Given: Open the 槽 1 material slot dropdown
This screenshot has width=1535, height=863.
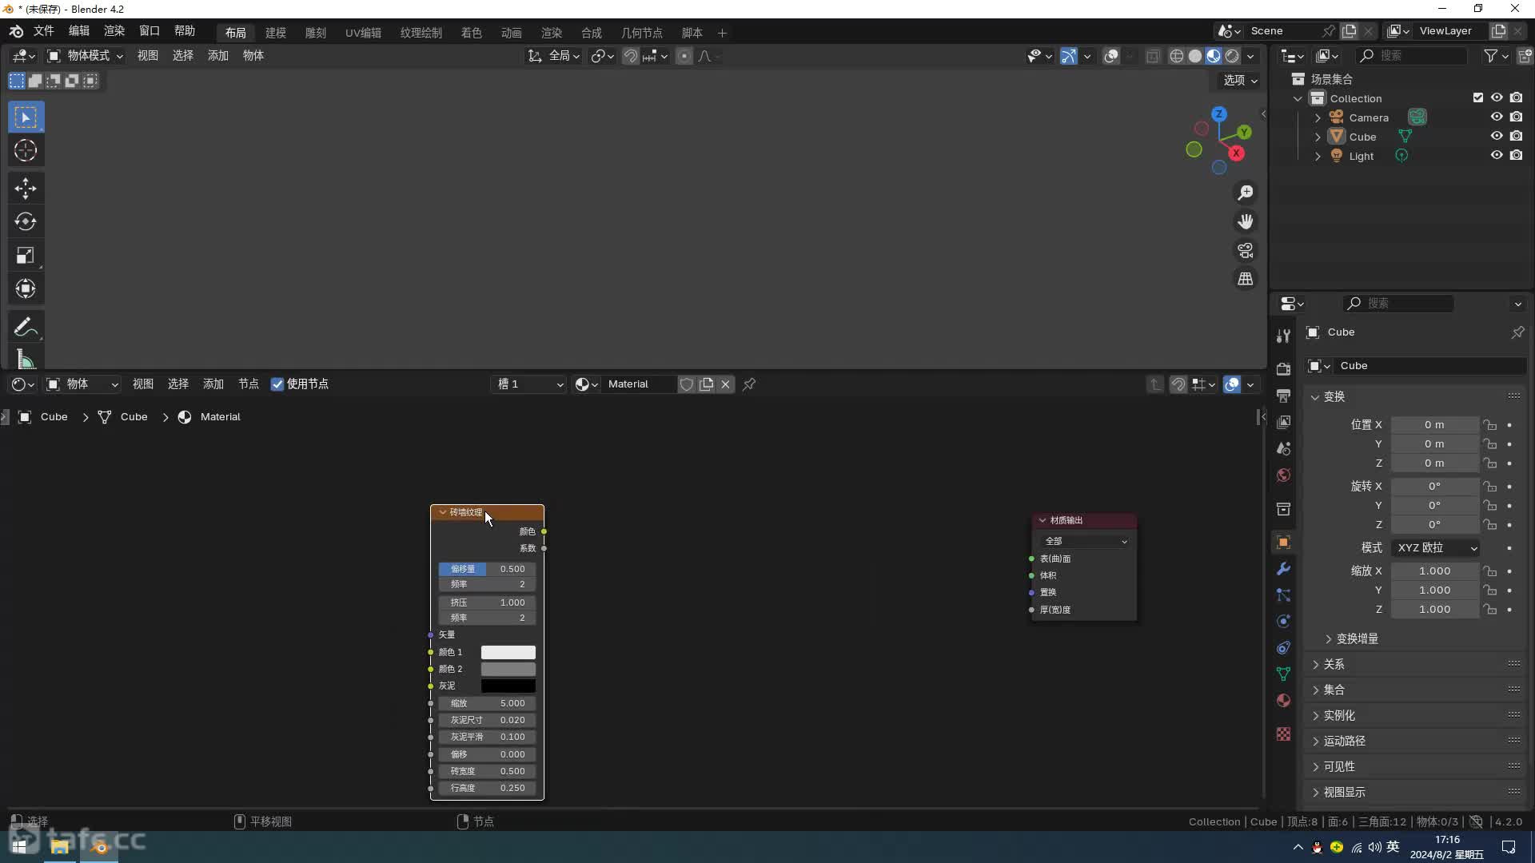Looking at the screenshot, I should click(529, 384).
